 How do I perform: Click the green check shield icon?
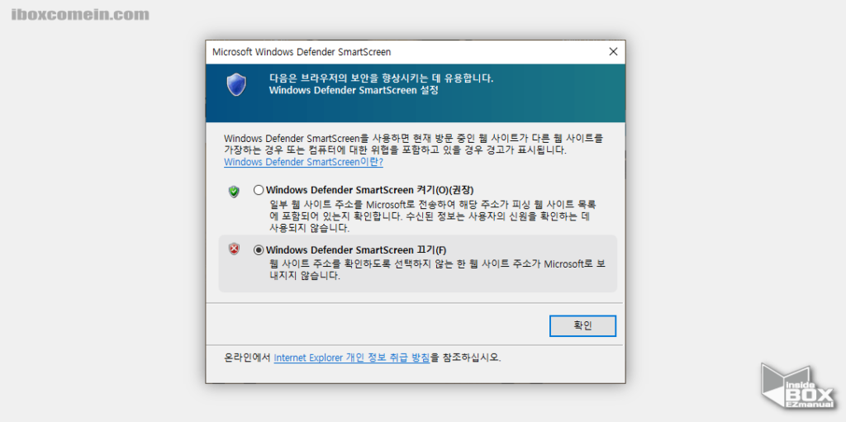point(234,191)
